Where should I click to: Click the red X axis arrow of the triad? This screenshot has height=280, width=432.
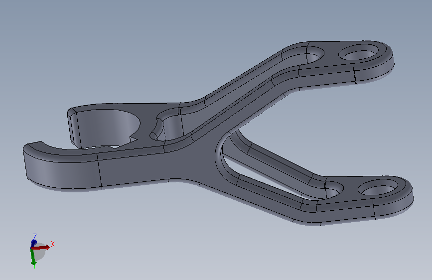click(41, 248)
